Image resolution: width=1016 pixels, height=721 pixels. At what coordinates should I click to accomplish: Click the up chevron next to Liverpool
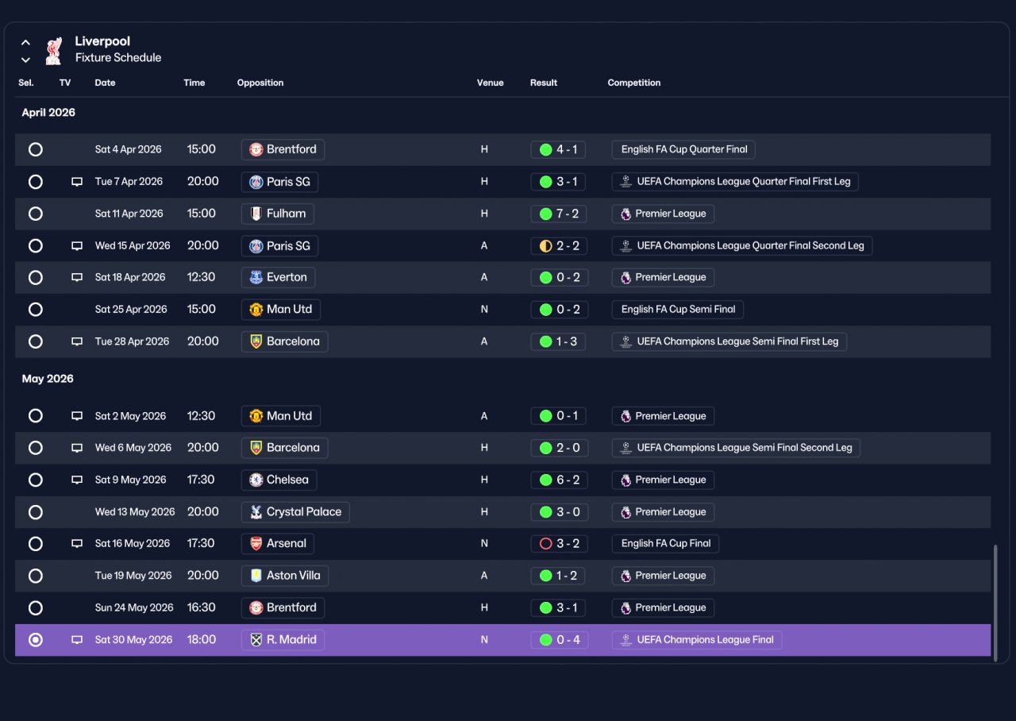(25, 42)
